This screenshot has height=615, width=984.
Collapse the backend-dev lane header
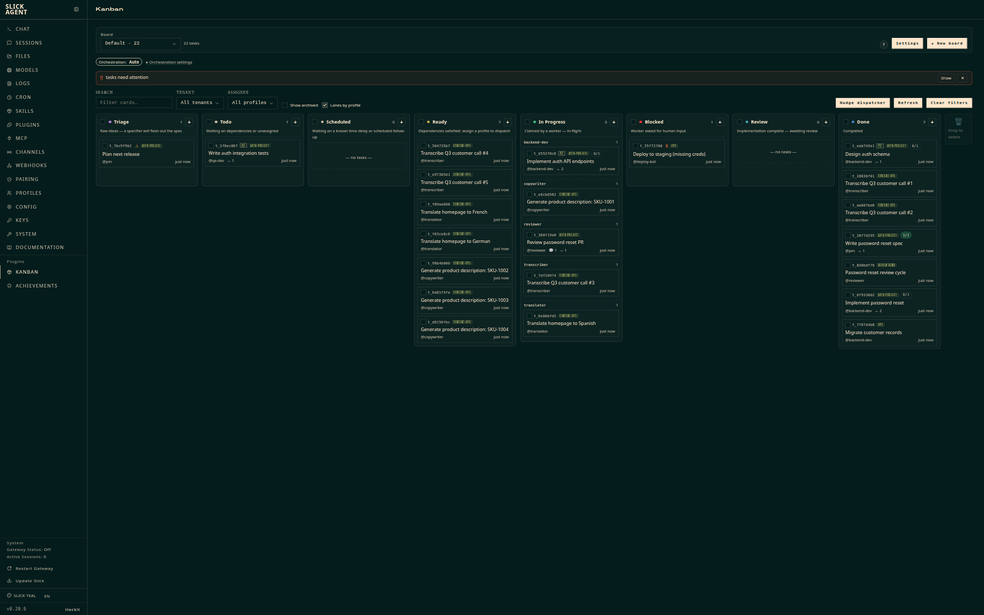coord(571,142)
